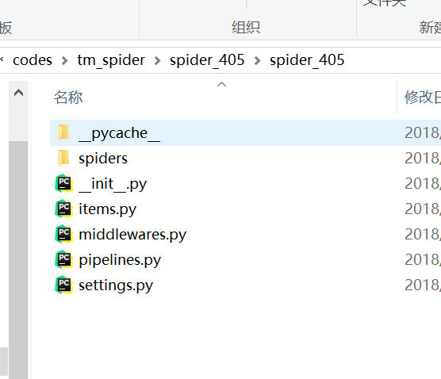
Task: Expand the chevron after codes breadcrumb
Action: (65, 60)
